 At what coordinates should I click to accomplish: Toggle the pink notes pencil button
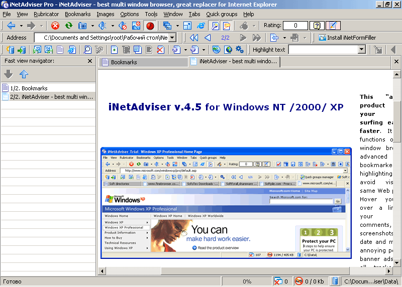333,26
